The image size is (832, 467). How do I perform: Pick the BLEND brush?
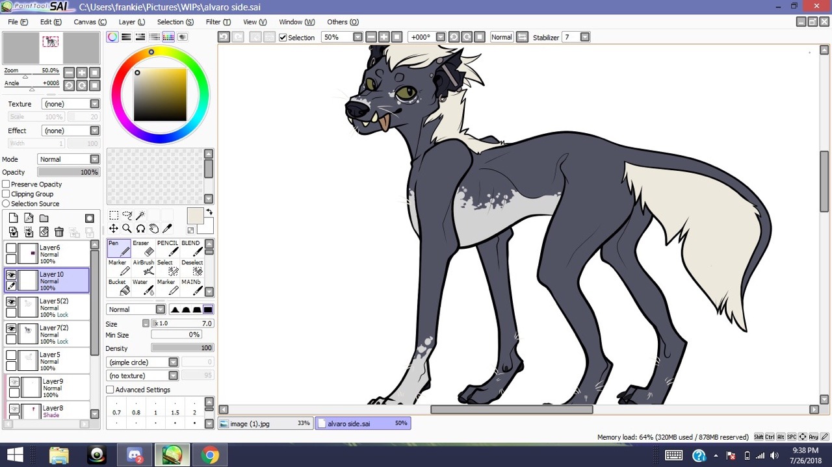191,248
